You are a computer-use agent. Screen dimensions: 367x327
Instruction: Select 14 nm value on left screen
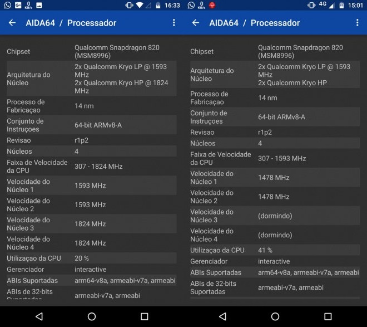[x=84, y=106]
